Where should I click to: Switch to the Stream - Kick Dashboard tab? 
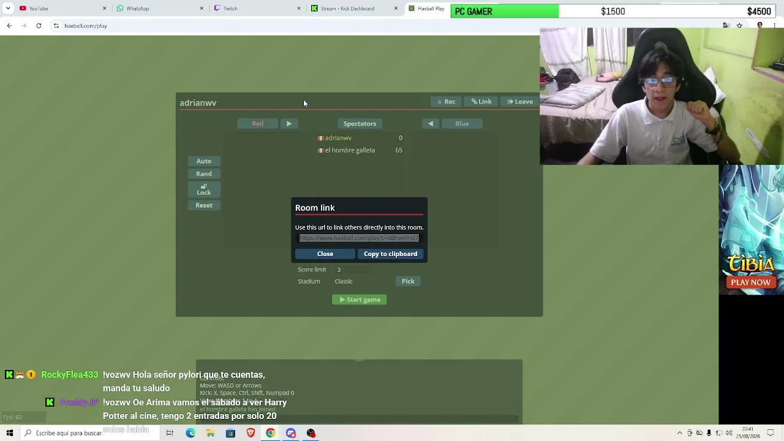pos(354,8)
